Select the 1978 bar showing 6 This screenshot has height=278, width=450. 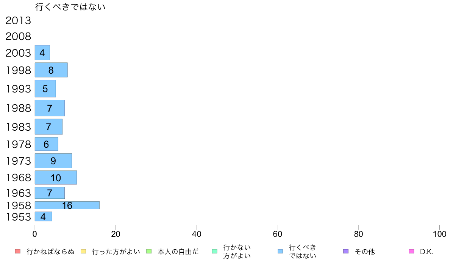pos(47,144)
